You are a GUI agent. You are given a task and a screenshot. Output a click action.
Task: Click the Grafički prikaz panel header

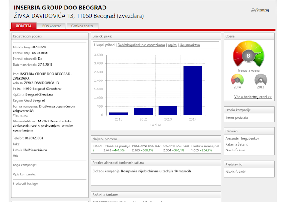coord(156,36)
